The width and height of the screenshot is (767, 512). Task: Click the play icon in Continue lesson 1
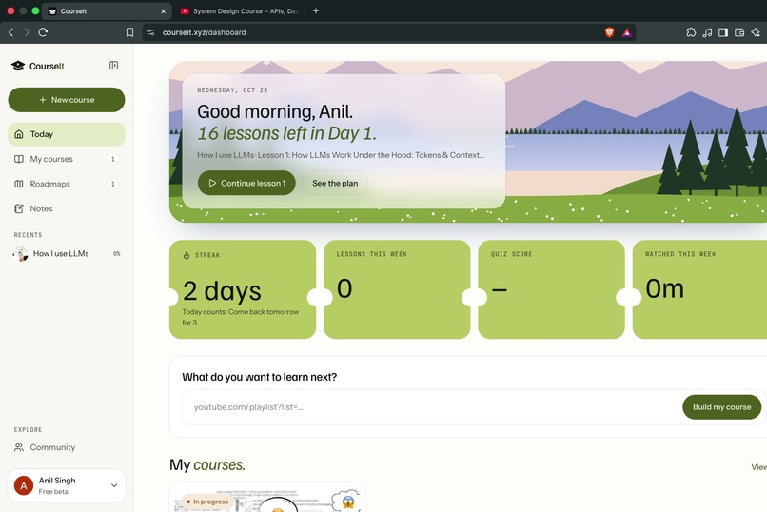click(212, 183)
